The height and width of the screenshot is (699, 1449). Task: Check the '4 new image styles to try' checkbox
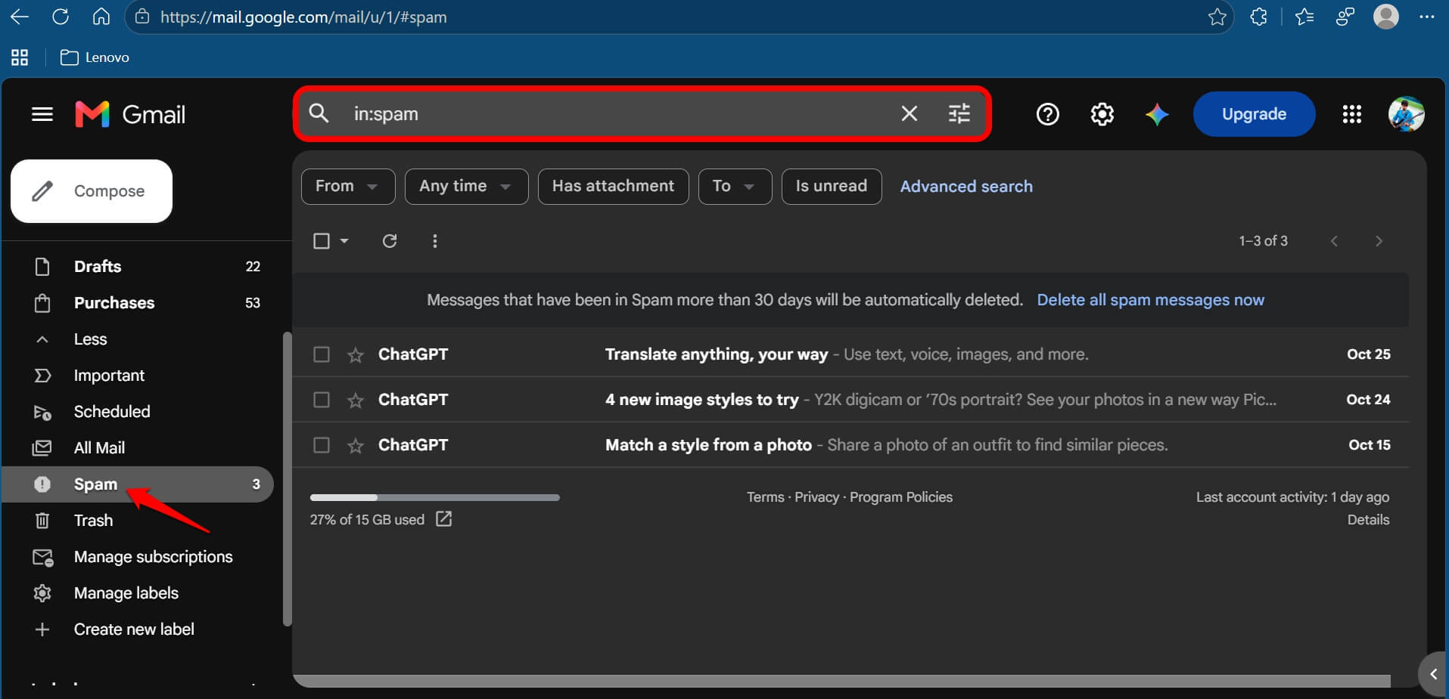[322, 400]
